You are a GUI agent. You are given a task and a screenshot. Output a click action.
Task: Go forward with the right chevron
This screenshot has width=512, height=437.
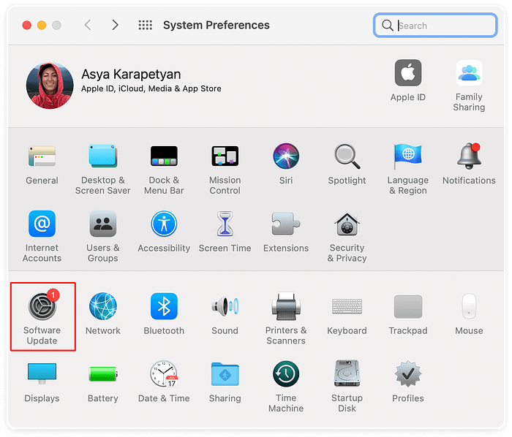click(x=115, y=25)
